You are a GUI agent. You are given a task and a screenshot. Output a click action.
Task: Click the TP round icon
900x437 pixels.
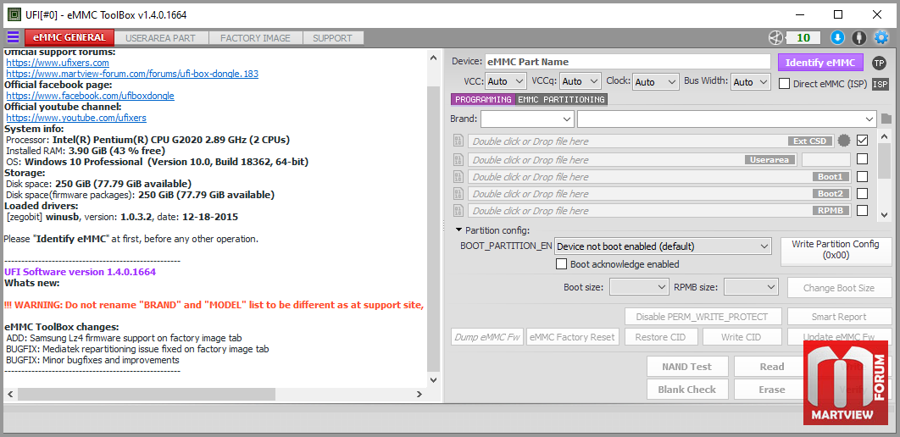(x=879, y=63)
